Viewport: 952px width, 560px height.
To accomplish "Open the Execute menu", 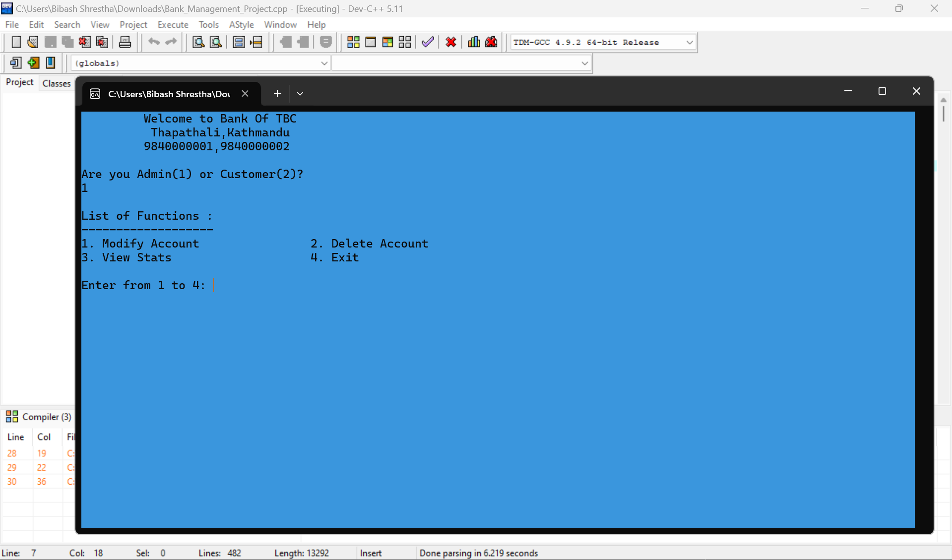I will point(173,24).
